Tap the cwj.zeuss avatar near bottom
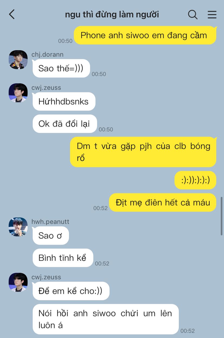This screenshot has height=338, width=224. click(18, 282)
